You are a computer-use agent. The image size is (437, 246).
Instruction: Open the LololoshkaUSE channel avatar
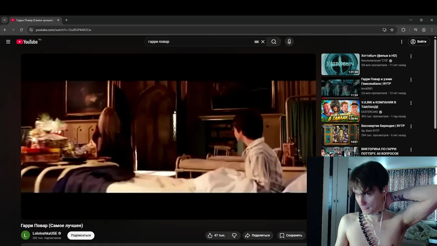click(25, 235)
